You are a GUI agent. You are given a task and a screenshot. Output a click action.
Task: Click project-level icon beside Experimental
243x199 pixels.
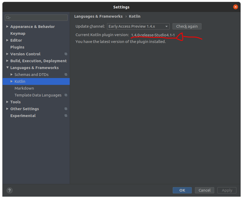tap(66, 116)
